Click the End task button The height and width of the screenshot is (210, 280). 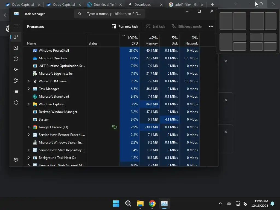(x=155, y=27)
